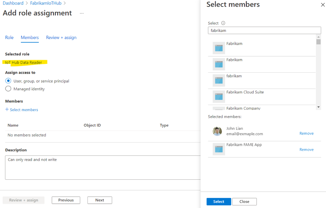Open the Review + assign tab
Viewport: 326px width, 208px height.
click(x=61, y=37)
